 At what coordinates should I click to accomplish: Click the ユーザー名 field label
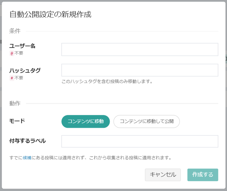[x=22, y=46]
